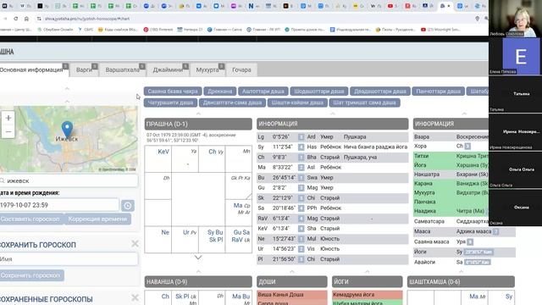The width and height of the screenshot is (542, 305).
Task: Click the blue location pin on map
Action: pos(67,130)
